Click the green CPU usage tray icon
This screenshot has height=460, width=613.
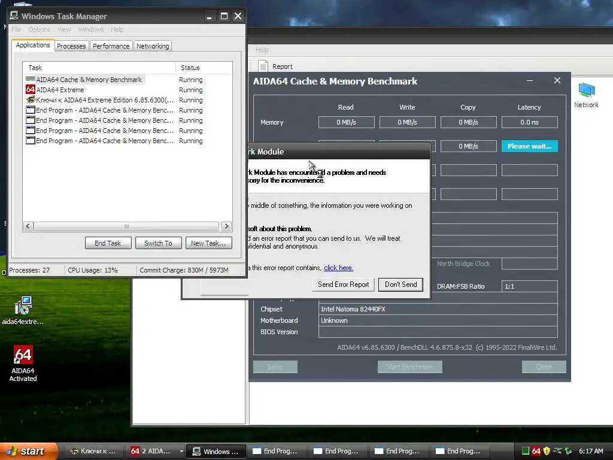pos(526,451)
